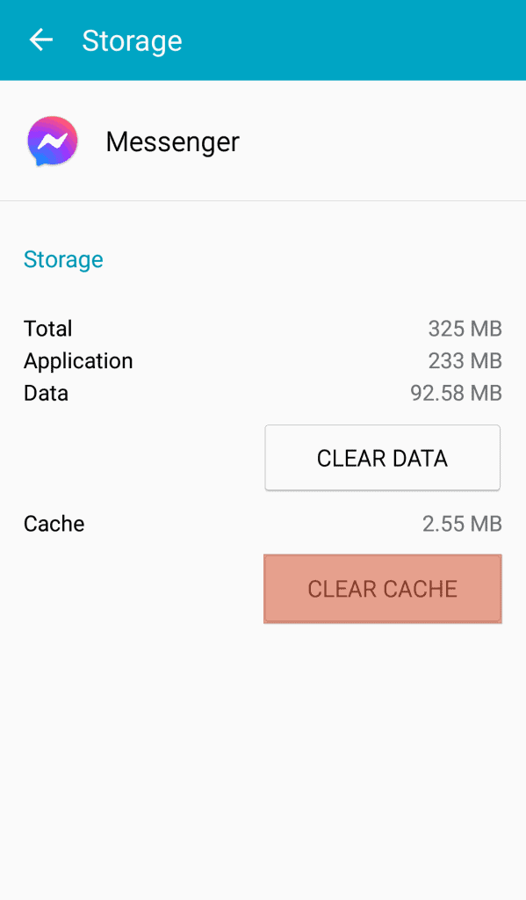Select the 2.55 MB cache value
Image resolution: width=526 pixels, height=900 pixels.
click(x=465, y=524)
